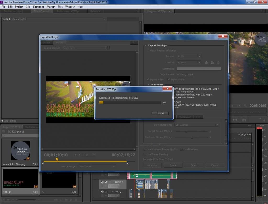Image resolution: width=268 pixels, height=204 pixels.
Task: Click the Queue button
Action: point(173,165)
